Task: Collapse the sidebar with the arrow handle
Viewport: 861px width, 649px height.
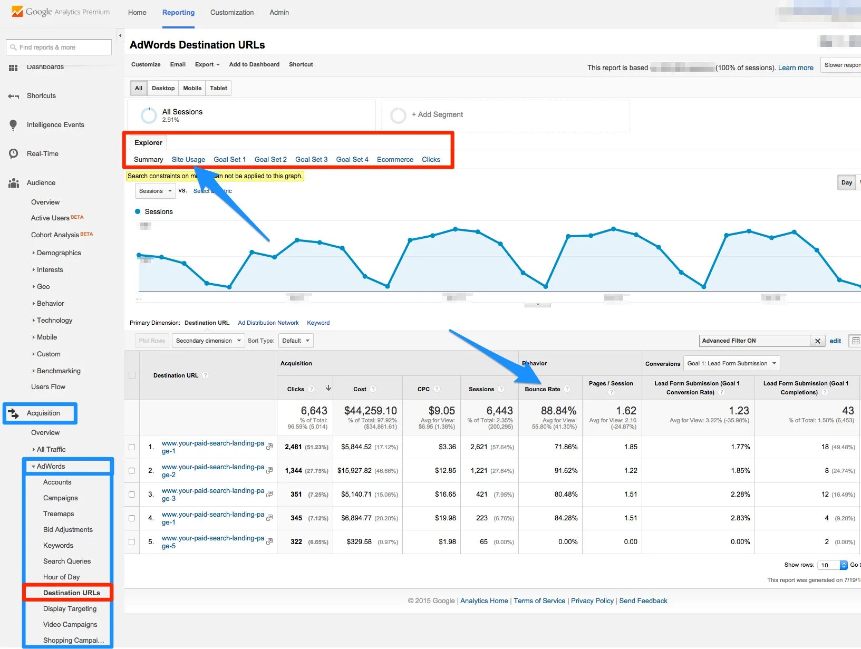Action: 120,36
